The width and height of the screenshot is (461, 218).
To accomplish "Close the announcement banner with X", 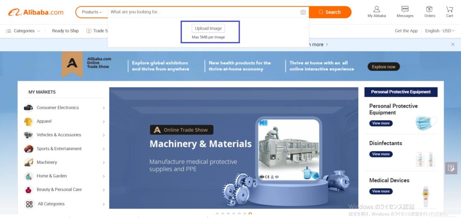I will pos(453,44).
